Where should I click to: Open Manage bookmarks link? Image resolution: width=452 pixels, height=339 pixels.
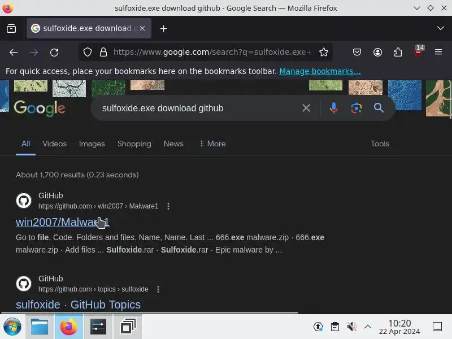click(x=320, y=71)
